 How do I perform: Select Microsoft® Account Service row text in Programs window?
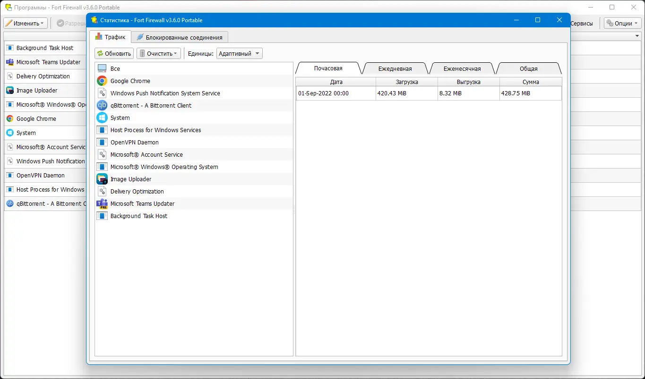pos(52,147)
